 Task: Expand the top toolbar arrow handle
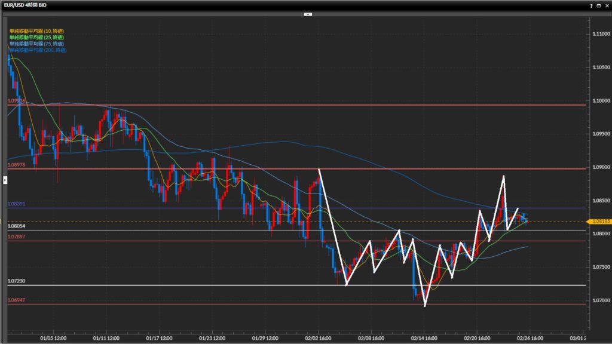click(x=307, y=13)
